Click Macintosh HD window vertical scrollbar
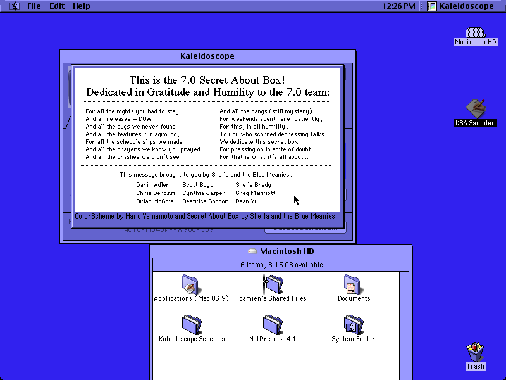The image size is (506, 380). 404,326
